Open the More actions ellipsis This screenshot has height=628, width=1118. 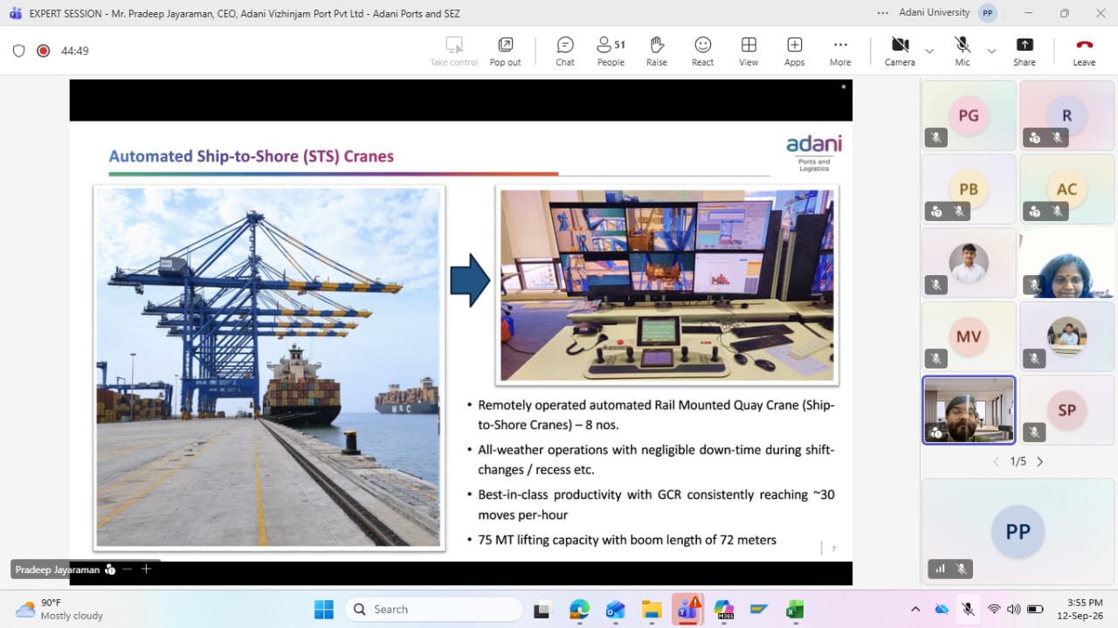(x=840, y=51)
